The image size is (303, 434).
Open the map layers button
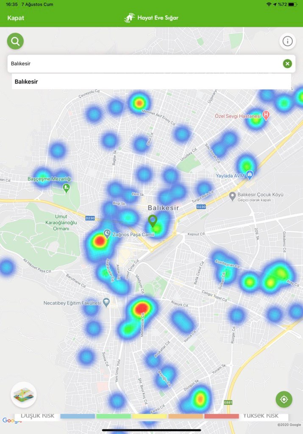tap(24, 395)
